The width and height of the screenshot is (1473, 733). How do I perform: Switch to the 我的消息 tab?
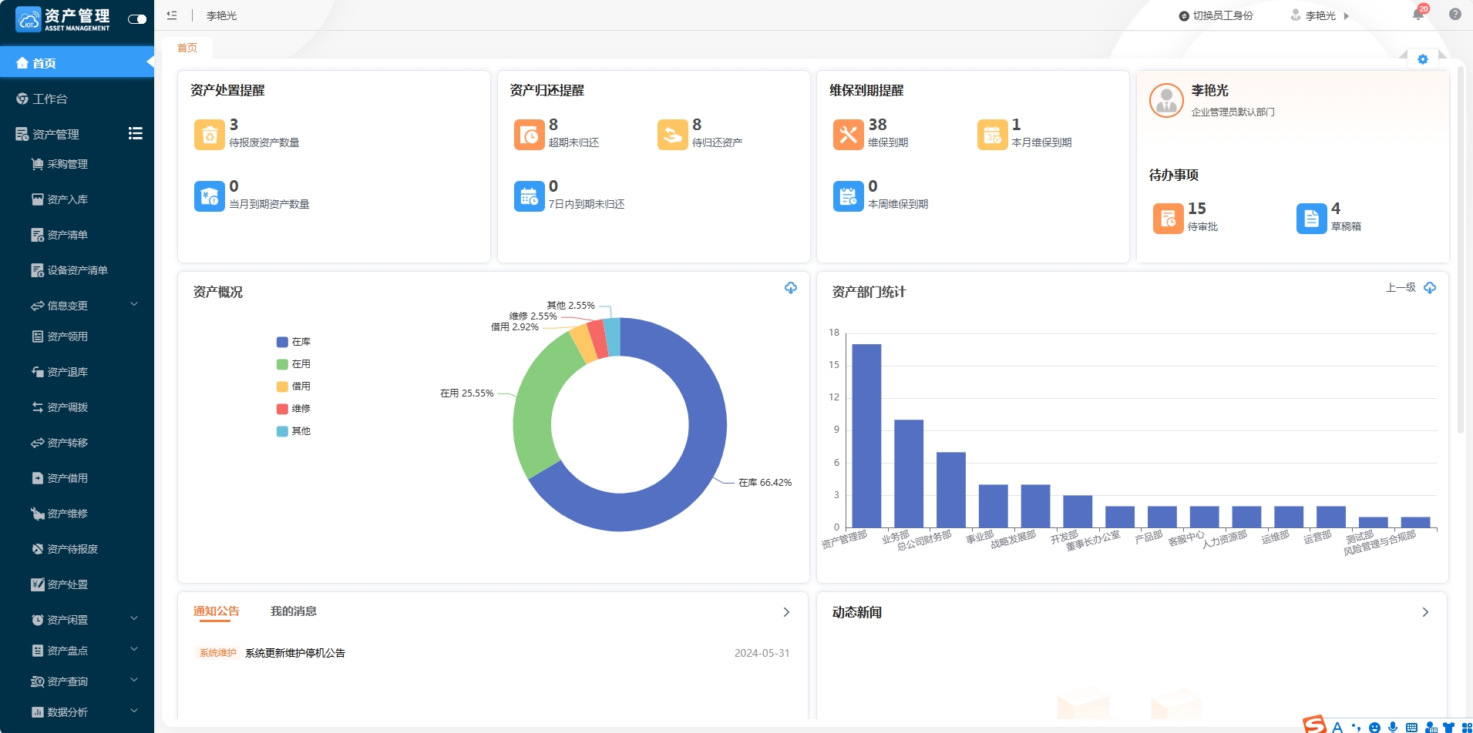tap(293, 611)
